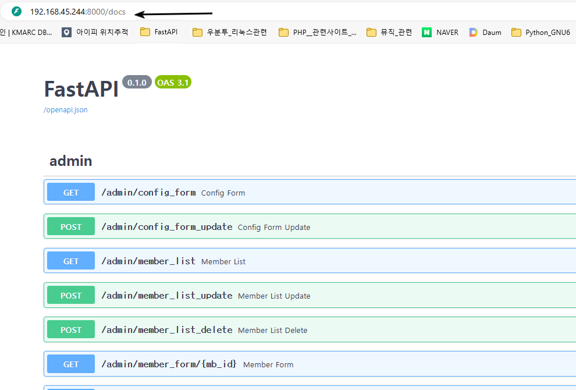Open the 아이피 위치추적 bookmark

[95, 32]
